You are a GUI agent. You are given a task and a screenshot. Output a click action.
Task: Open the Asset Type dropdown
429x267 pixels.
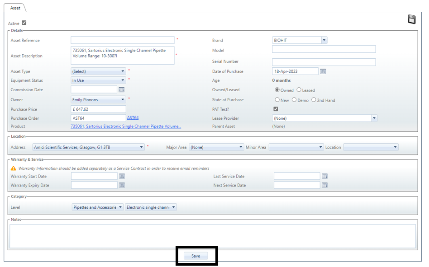pyautogui.click(x=98, y=71)
